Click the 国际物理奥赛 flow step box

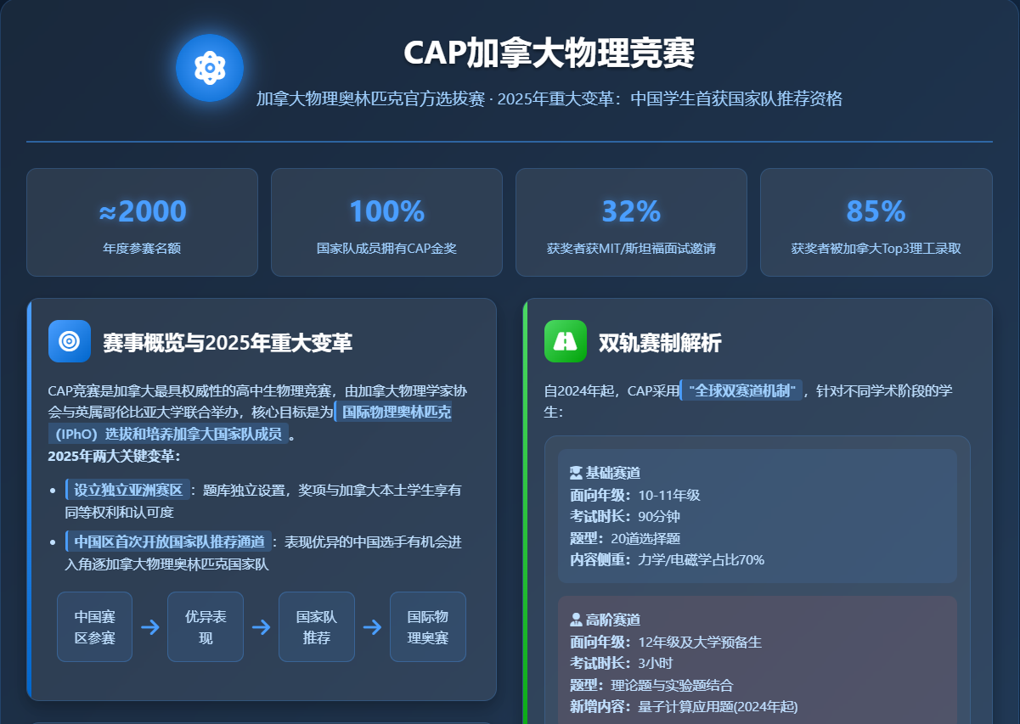(428, 627)
